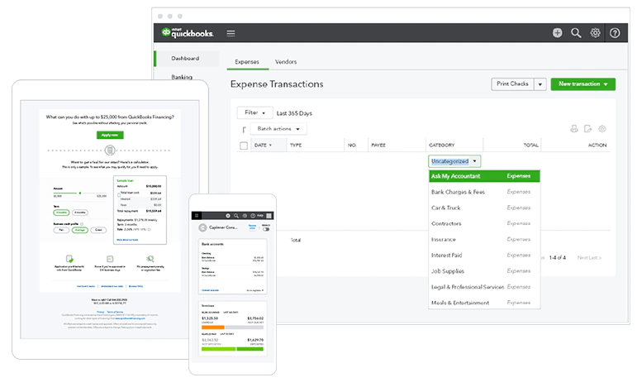Click the plus create icon in desktop header
The image size is (642, 387).
[x=557, y=33]
